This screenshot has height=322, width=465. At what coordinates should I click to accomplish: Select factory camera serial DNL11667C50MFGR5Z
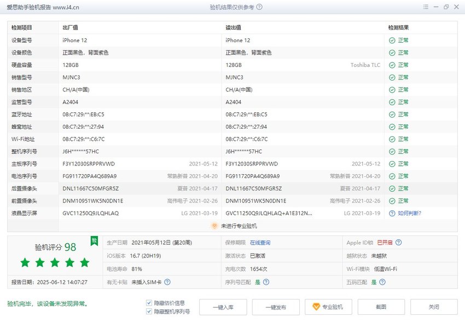[90, 189]
